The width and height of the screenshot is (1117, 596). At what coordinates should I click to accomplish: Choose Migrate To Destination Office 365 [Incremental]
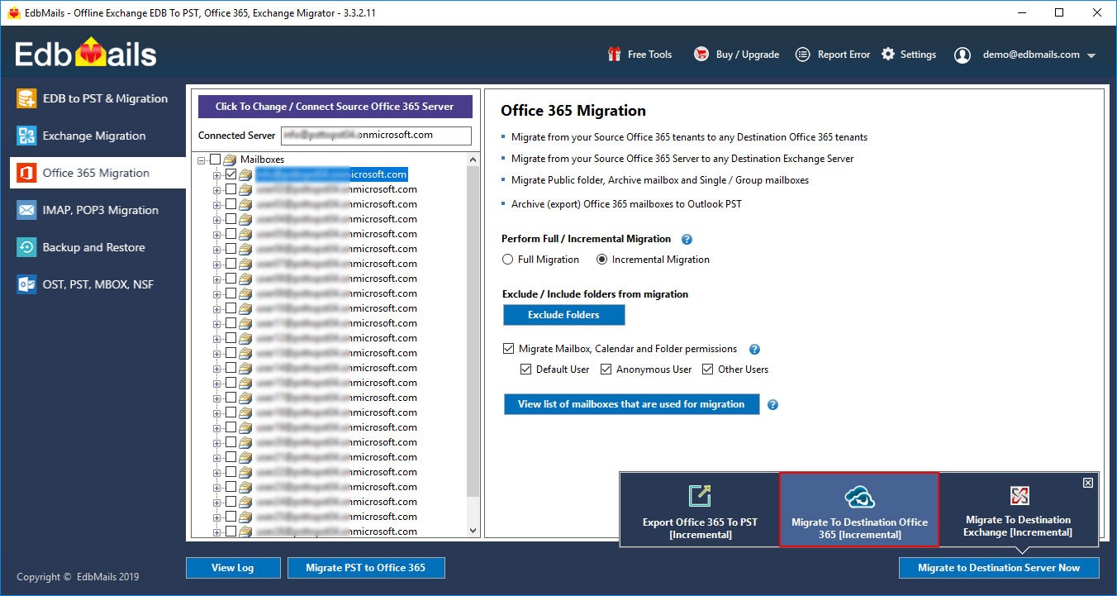click(x=859, y=510)
